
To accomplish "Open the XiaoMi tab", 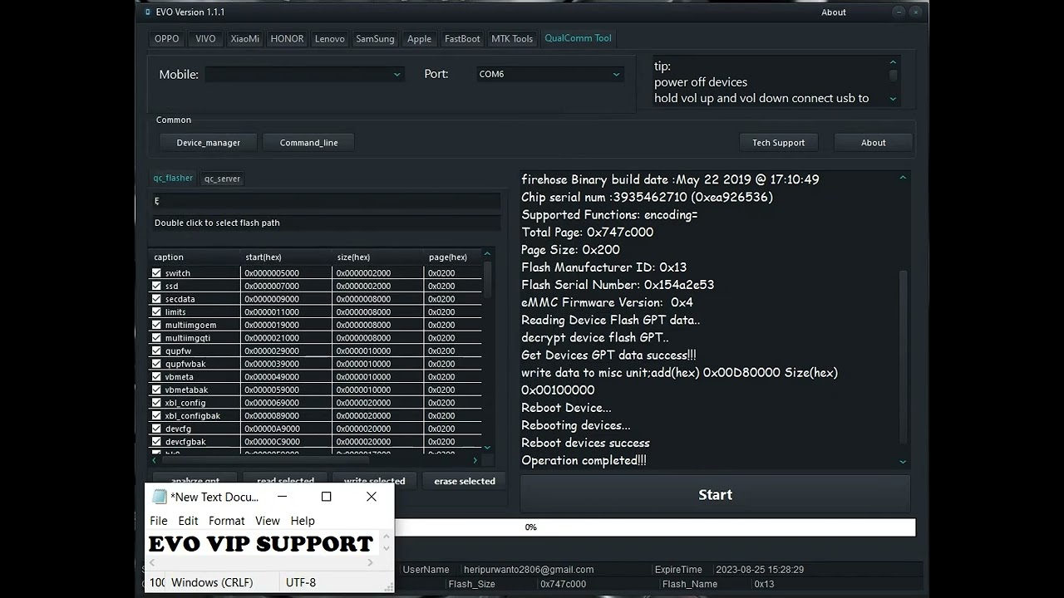I will 245,39.
